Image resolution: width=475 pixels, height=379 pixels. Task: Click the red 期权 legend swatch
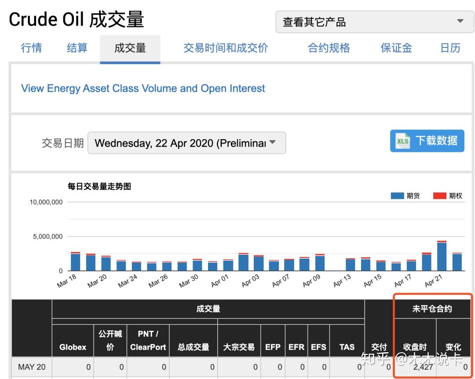[x=439, y=196]
